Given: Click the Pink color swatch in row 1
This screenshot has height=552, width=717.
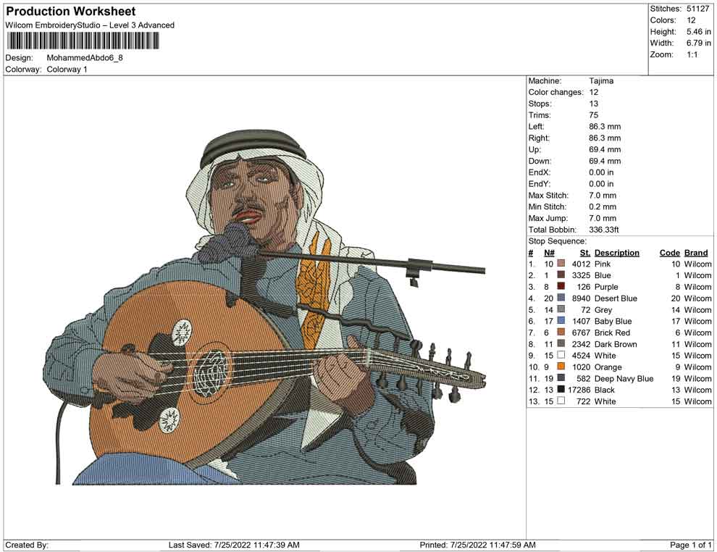Looking at the screenshot, I should (x=561, y=264).
